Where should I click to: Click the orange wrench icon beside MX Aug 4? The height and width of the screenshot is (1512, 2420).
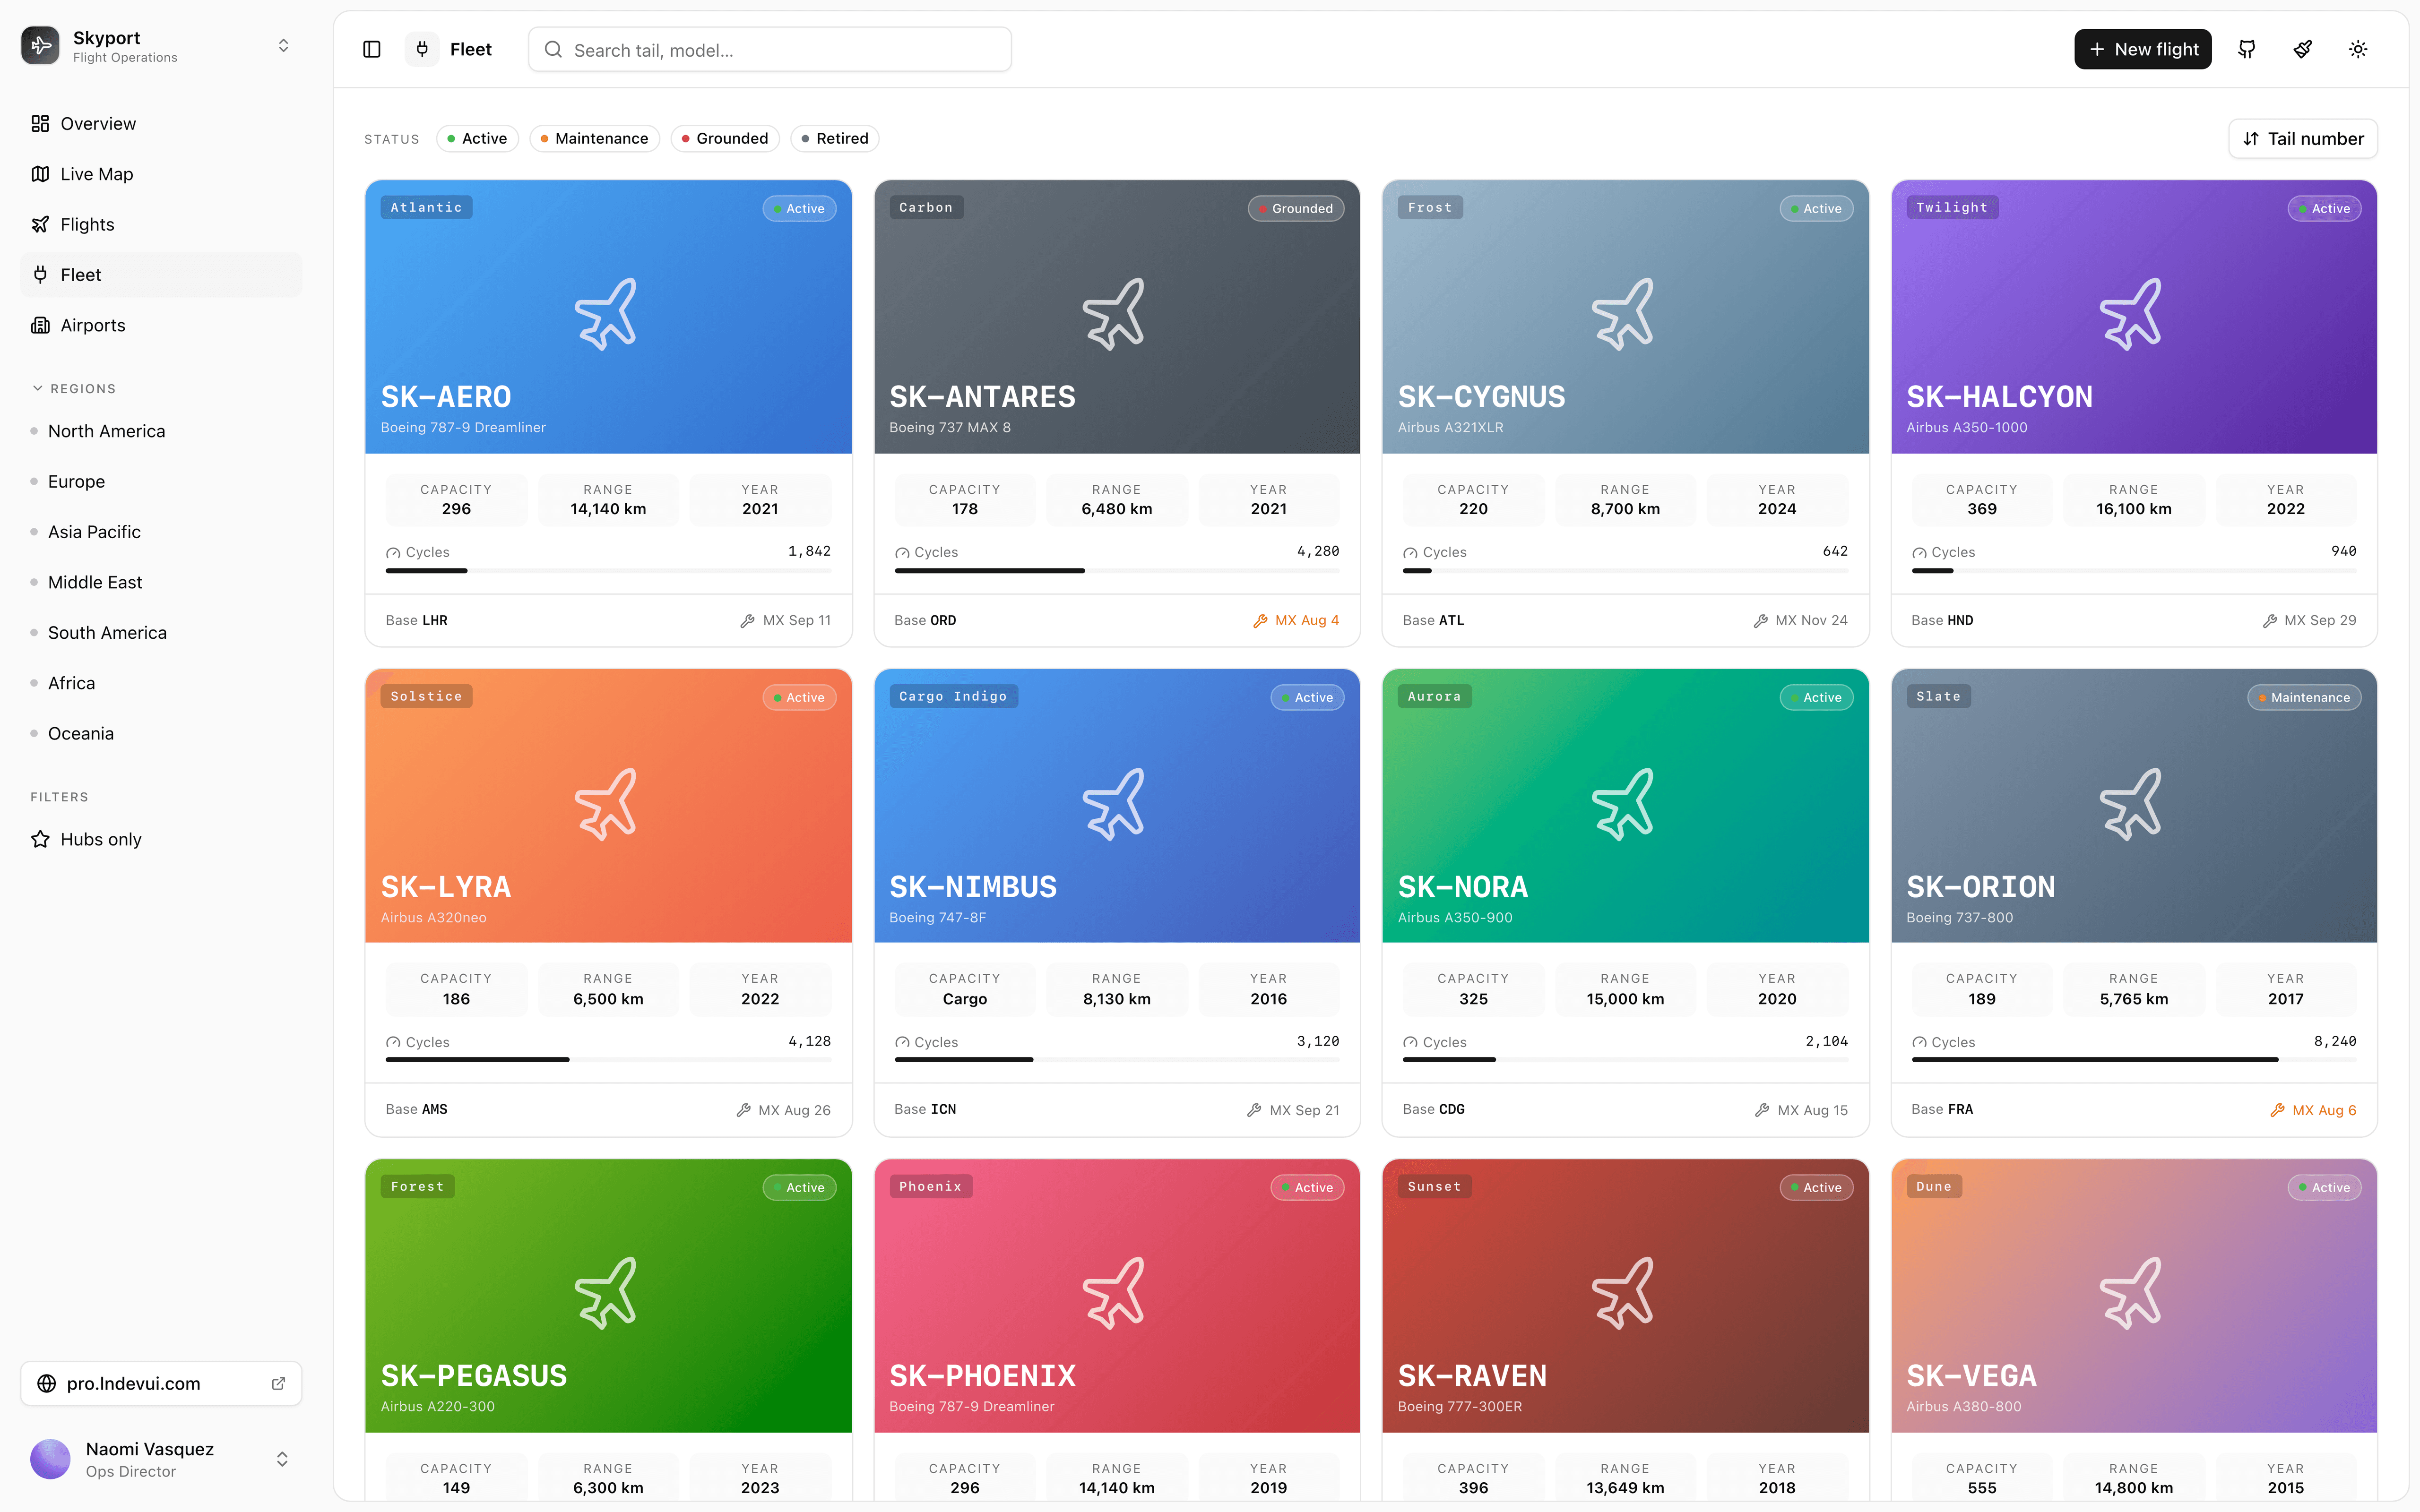[1260, 621]
